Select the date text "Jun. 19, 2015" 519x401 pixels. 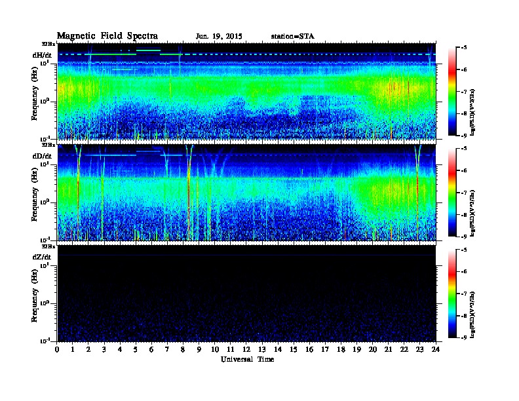219,37
